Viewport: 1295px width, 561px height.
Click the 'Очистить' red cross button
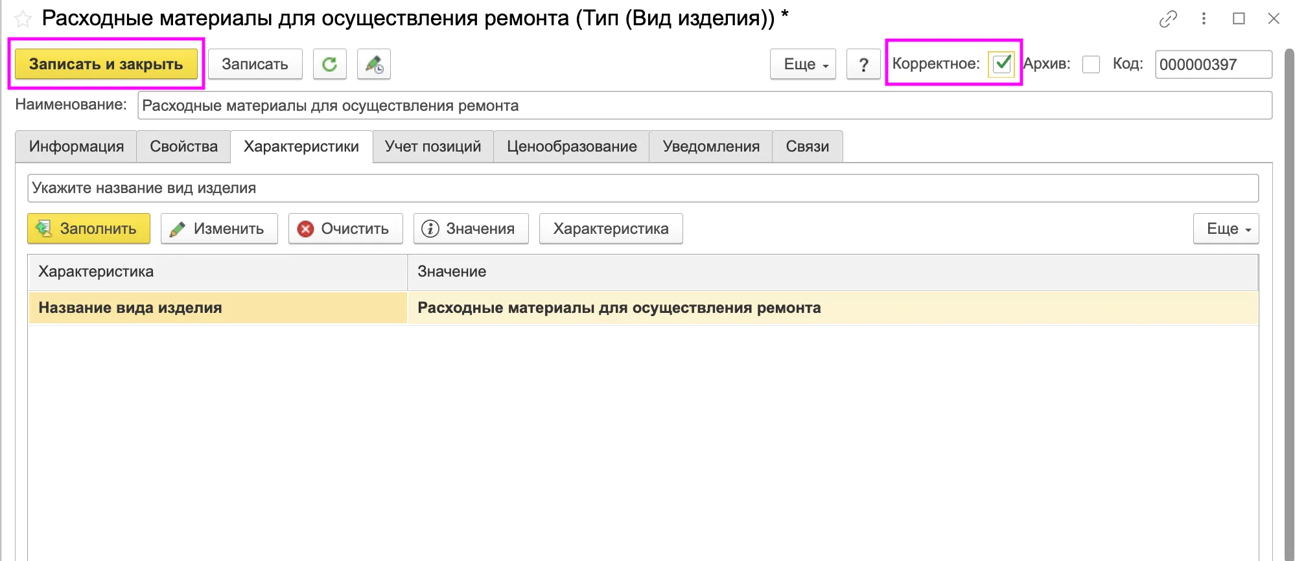click(x=345, y=229)
